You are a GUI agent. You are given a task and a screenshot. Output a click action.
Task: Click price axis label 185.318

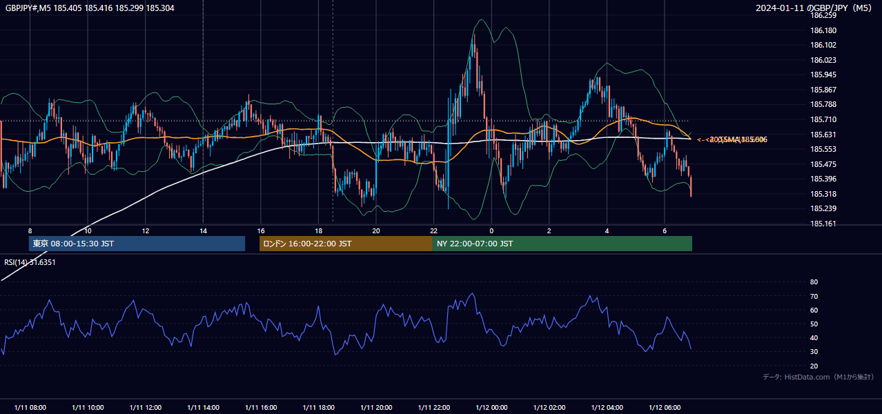click(823, 194)
